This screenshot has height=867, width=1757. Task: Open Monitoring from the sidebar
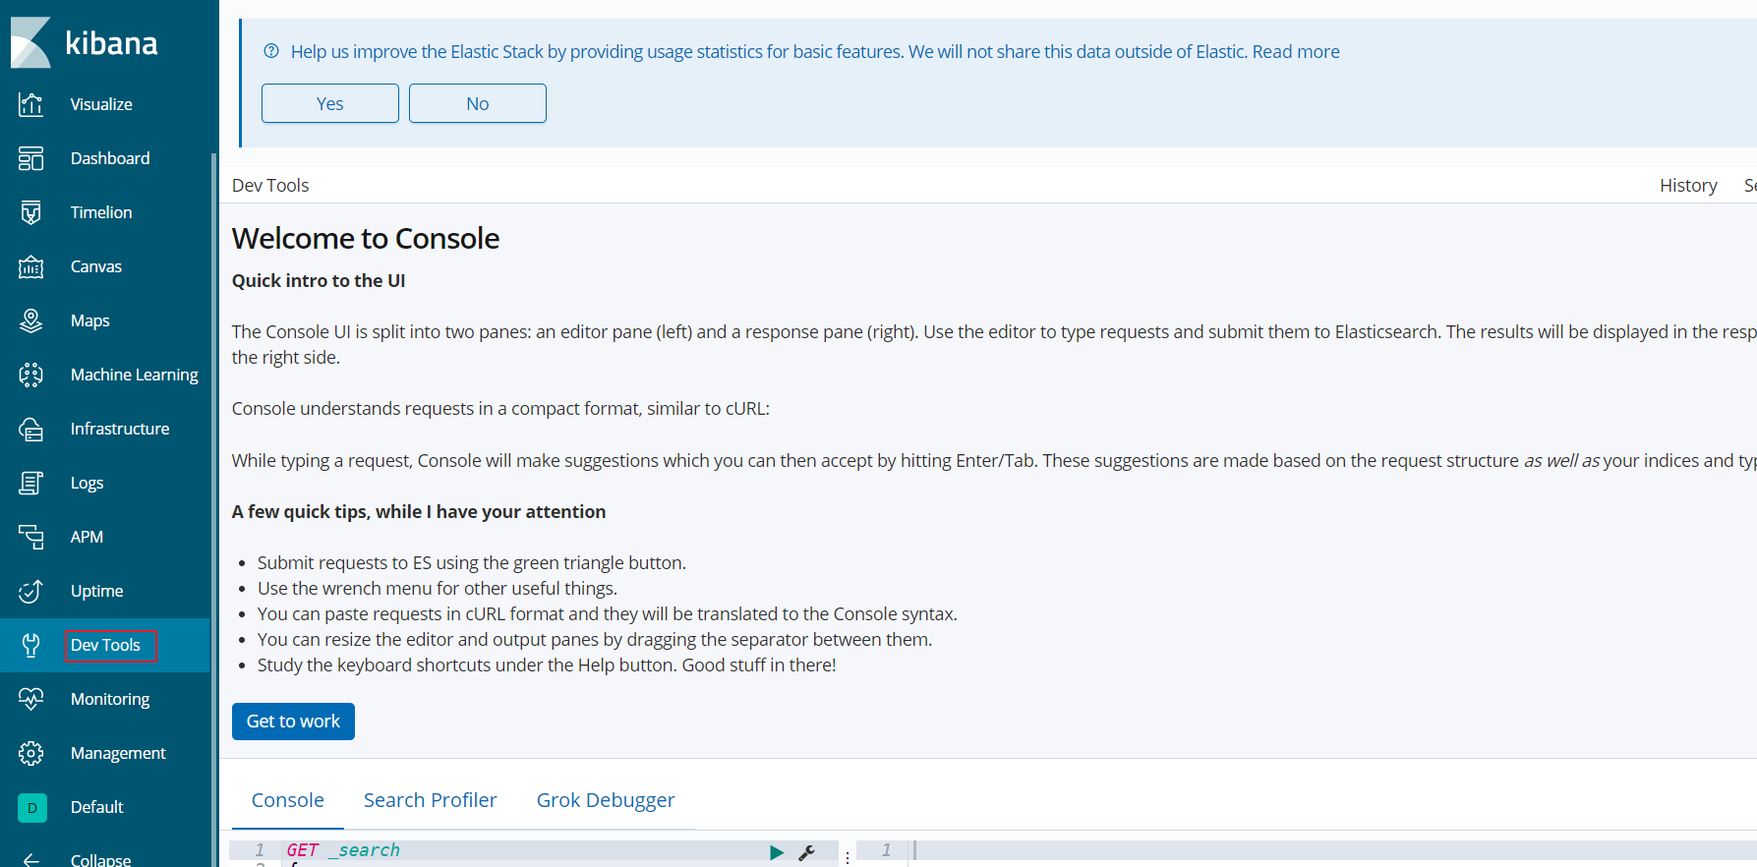110,699
